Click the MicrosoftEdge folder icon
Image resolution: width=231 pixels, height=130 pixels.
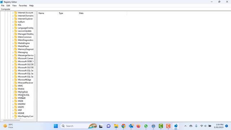[x=16, y=79]
